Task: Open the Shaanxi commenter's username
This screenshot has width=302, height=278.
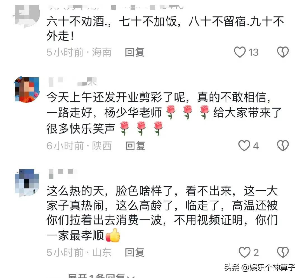Action: [73, 82]
